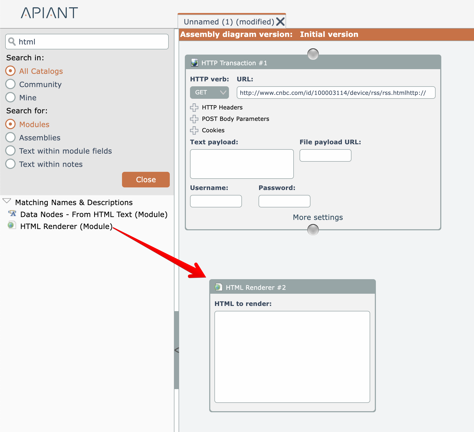Click the top connector node on HTTP Transaction
The width and height of the screenshot is (474, 432).
tap(313, 54)
